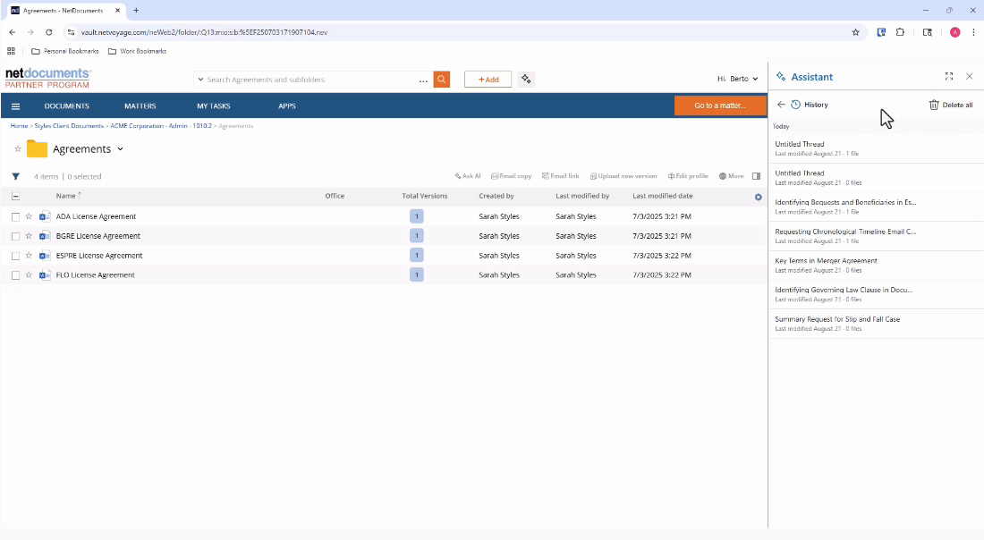The width and height of the screenshot is (984, 540).
Task: Click the Word icon of FLO License Agreement
Action: pyautogui.click(x=45, y=274)
